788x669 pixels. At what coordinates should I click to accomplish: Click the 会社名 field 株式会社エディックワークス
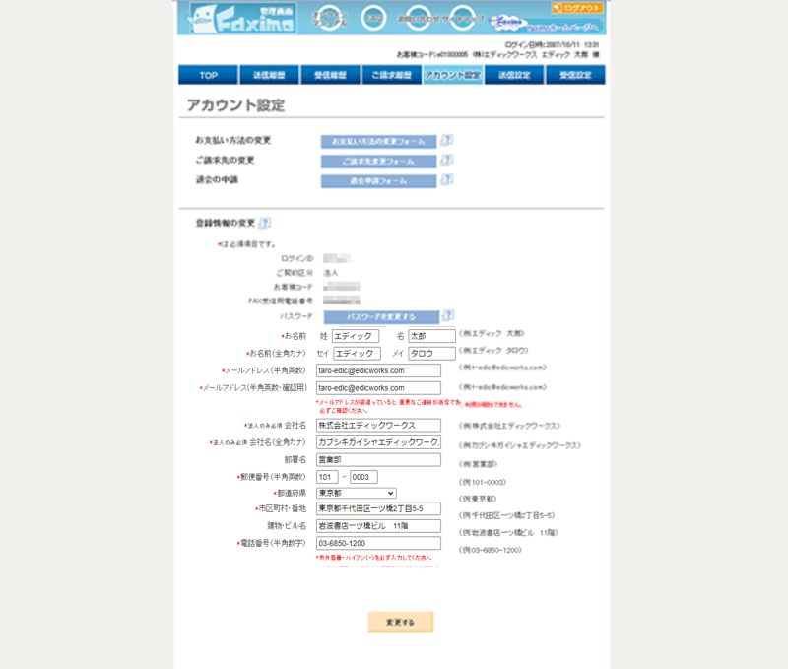(378, 426)
